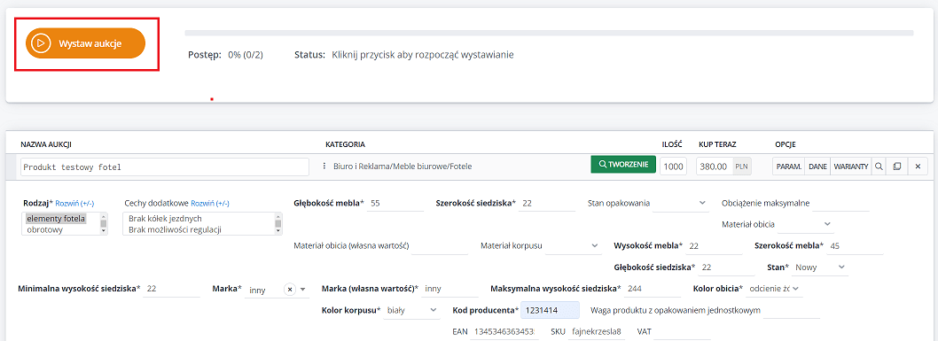Click the magnifier icon in the options column

879,167
